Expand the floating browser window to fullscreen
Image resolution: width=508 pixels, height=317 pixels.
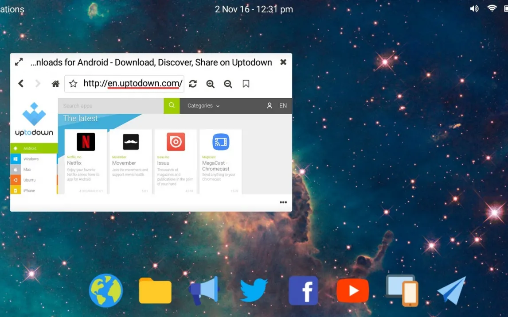(19, 62)
